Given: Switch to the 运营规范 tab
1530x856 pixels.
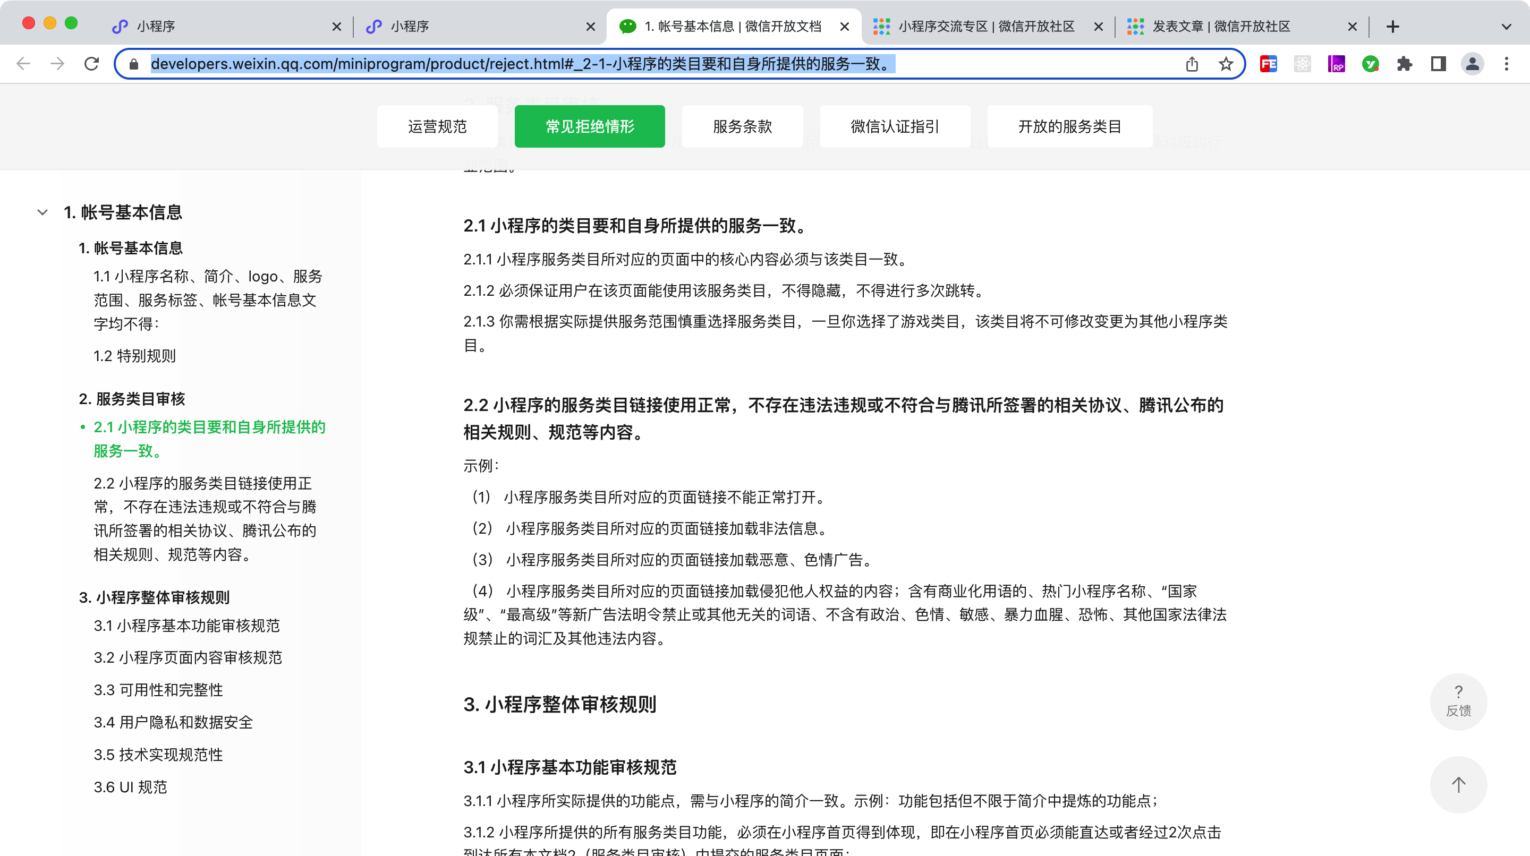Looking at the screenshot, I should (437, 126).
